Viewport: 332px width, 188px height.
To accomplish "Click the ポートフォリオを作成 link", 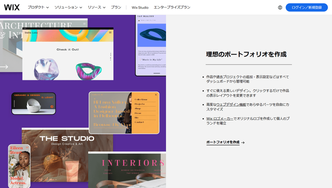I will coord(223,142).
